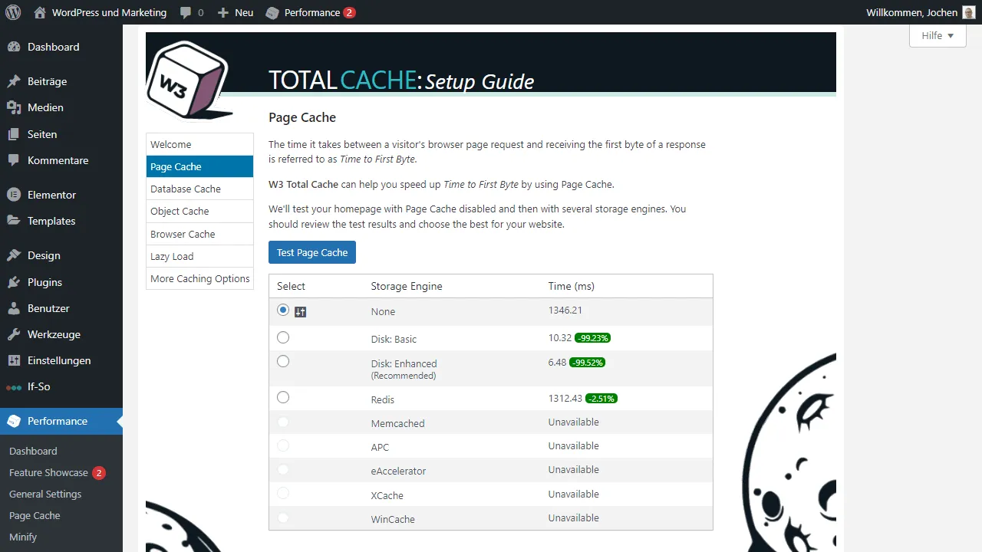Click the Elementor icon in sidebar

pyautogui.click(x=14, y=195)
